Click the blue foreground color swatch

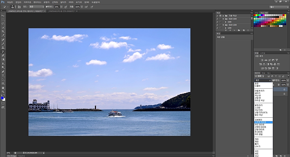coord(2,98)
